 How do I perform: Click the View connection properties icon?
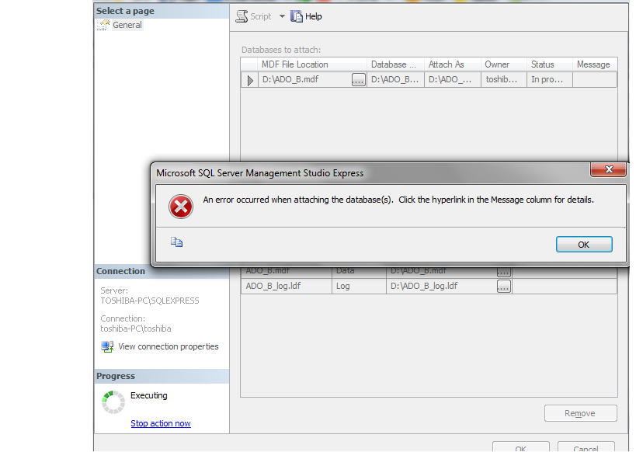107,346
